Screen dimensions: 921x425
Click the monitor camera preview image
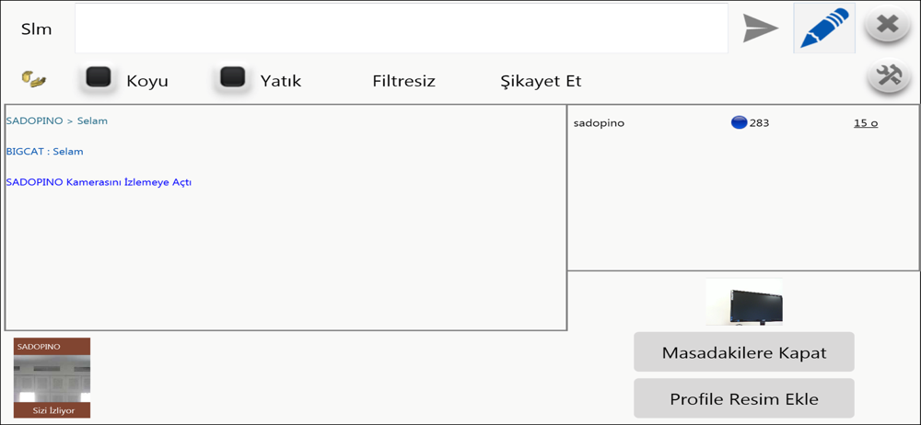[x=744, y=302]
